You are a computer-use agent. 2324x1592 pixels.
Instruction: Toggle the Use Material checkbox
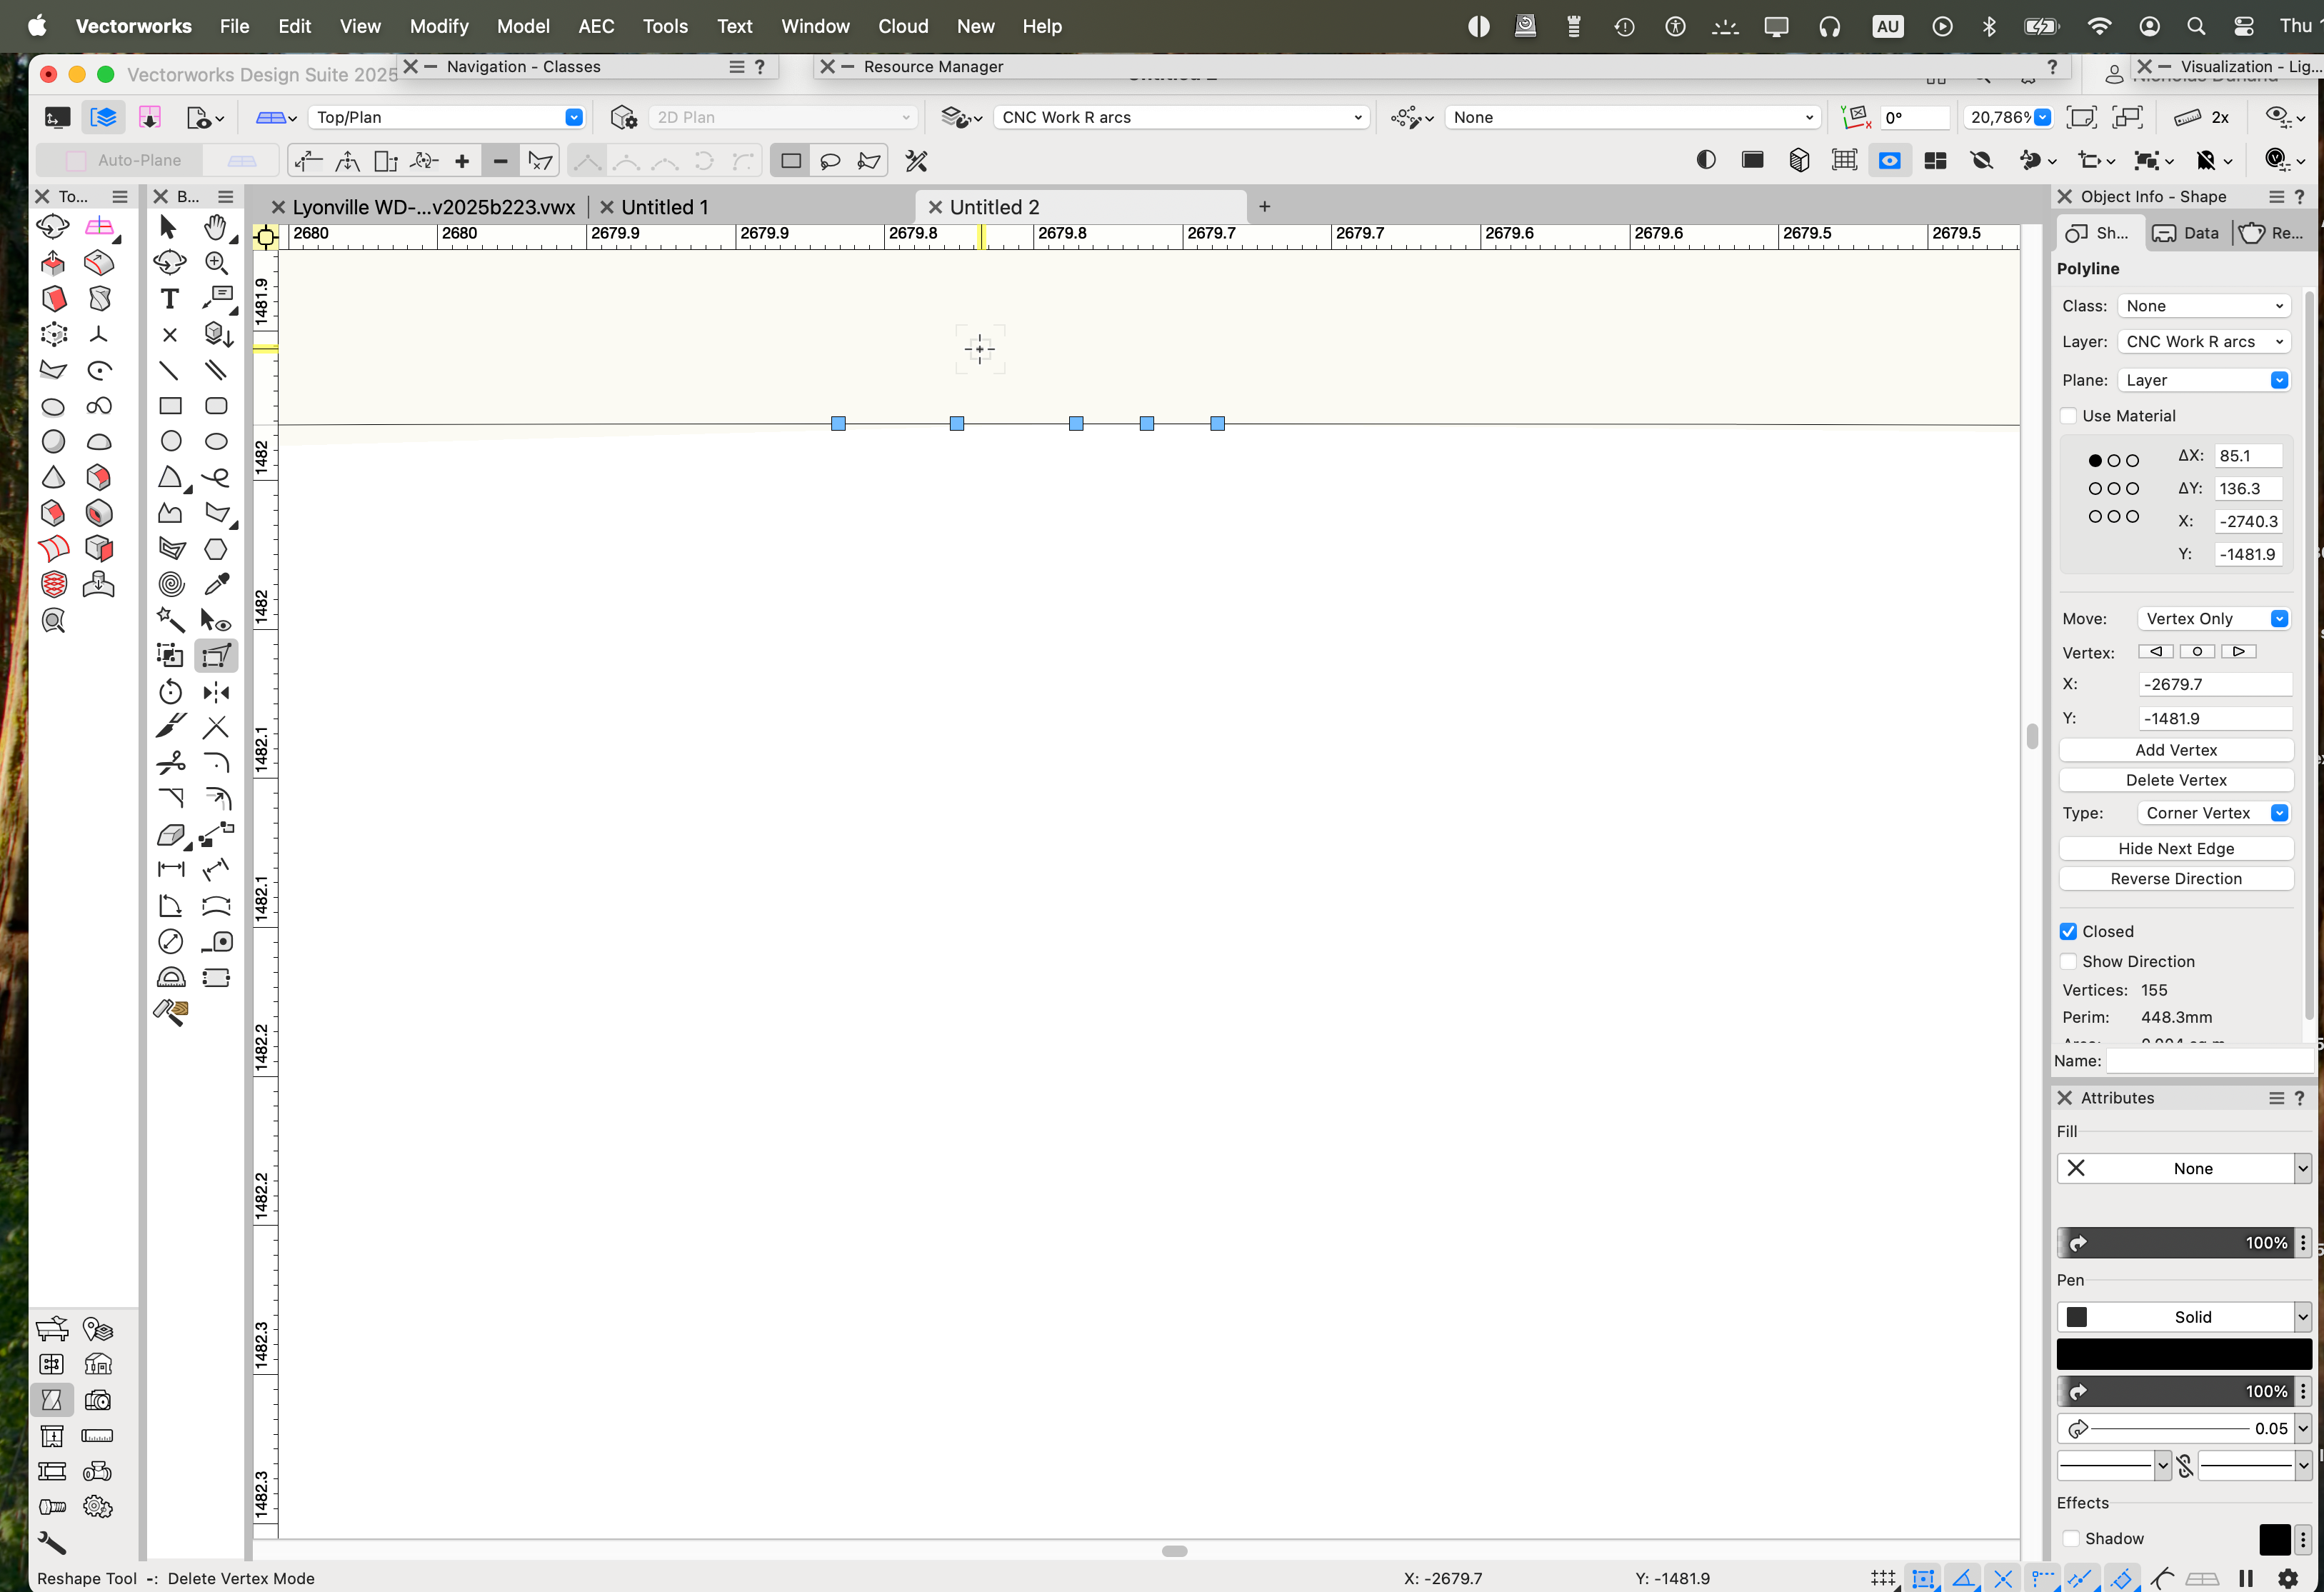[2069, 416]
